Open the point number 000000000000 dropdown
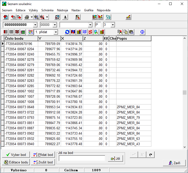 pyautogui.click(x=35, y=25)
